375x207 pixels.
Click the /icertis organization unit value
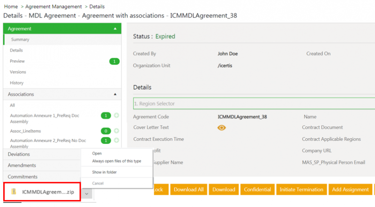pyautogui.click(x=225, y=65)
